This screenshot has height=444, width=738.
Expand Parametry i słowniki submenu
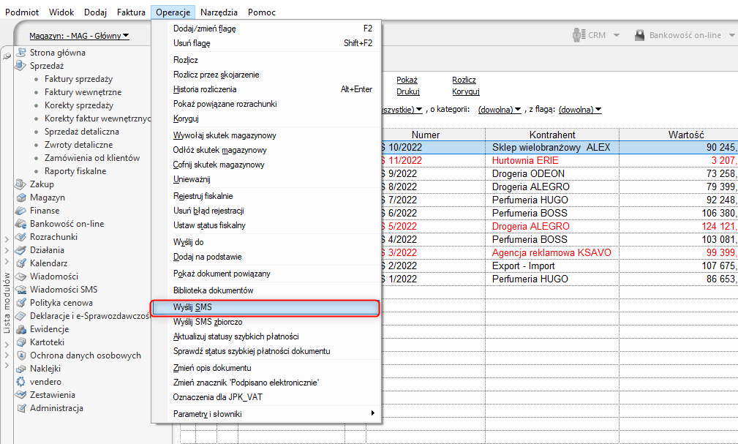372,414
